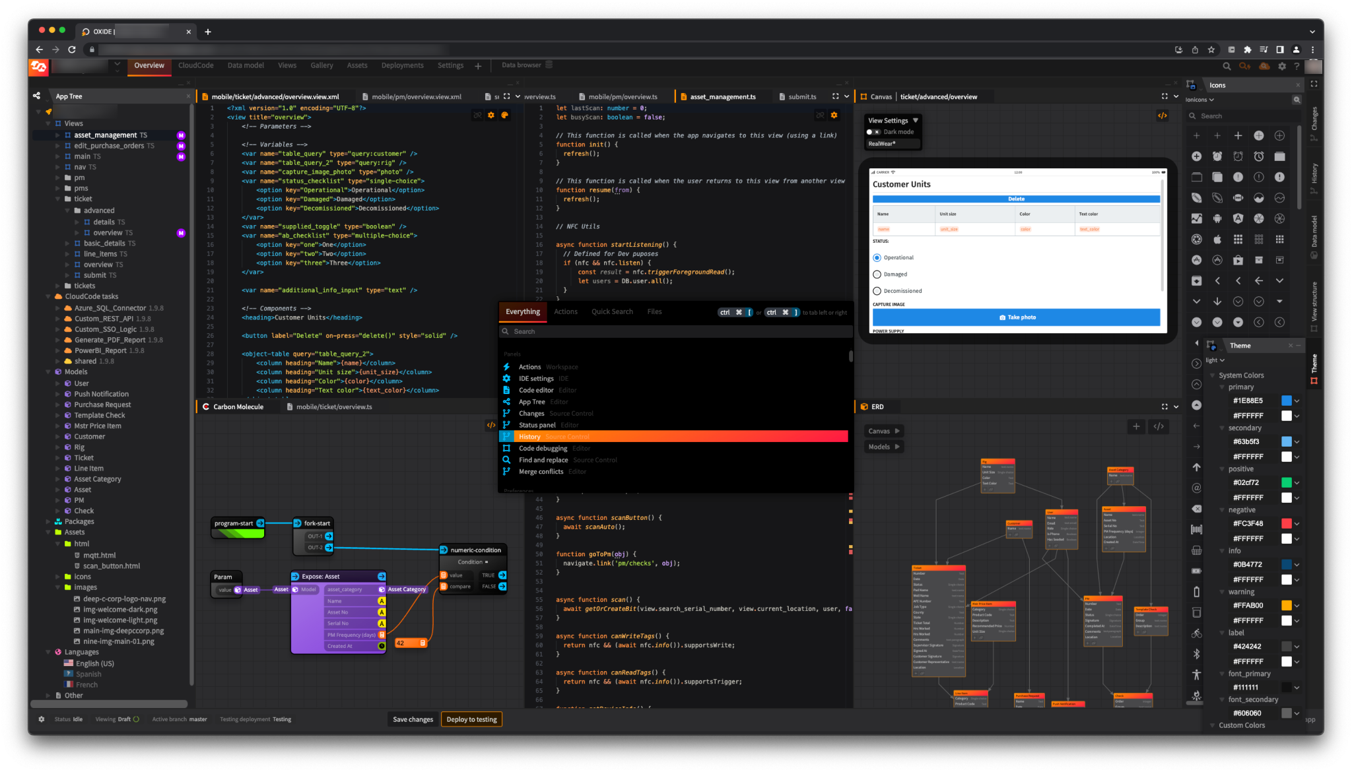Screen dimensions: 1352x772
Task: Switch to Actions tab in search popup
Action: 565,311
